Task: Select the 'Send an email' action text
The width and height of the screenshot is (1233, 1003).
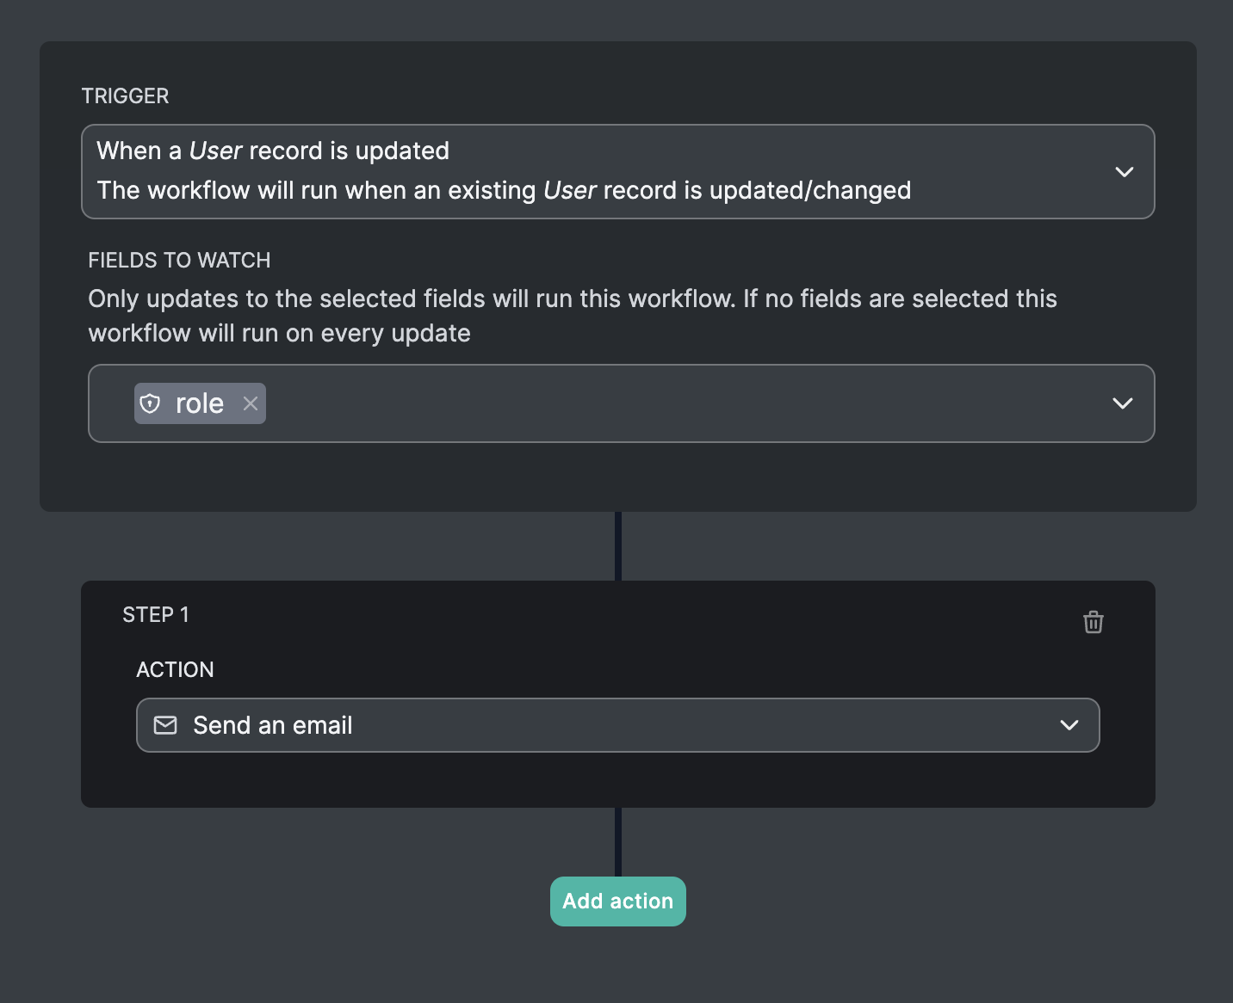Action: point(272,725)
